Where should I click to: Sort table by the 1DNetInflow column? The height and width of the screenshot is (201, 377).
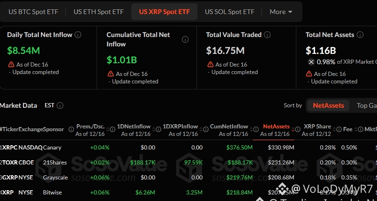134,127
